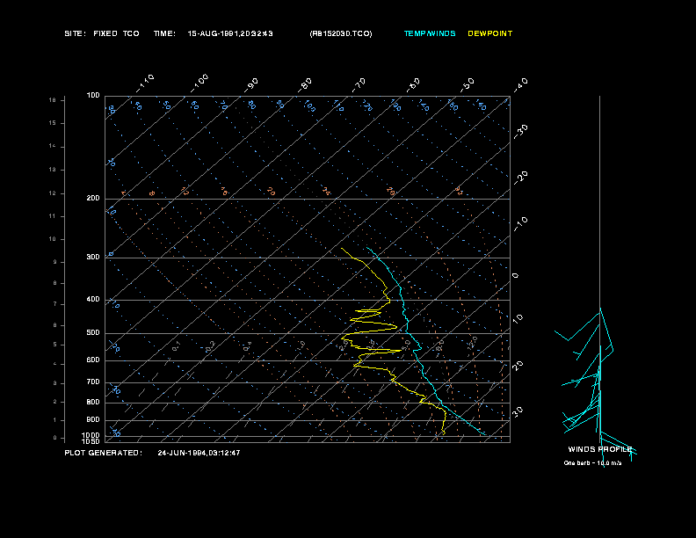The width and height of the screenshot is (696, 538).
Task: Click the 'One barb = 10.0 m/s' note
Action: click(x=592, y=463)
